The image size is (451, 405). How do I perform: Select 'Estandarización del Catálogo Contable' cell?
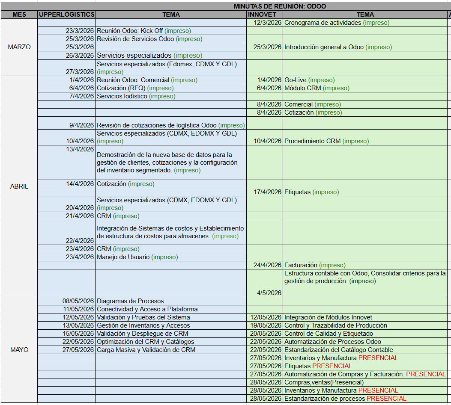pos(365,350)
